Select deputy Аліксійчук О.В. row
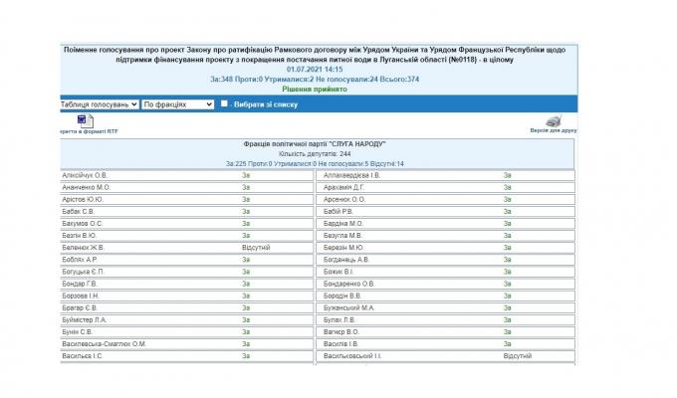The width and height of the screenshot is (677, 398). (x=86, y=175)
